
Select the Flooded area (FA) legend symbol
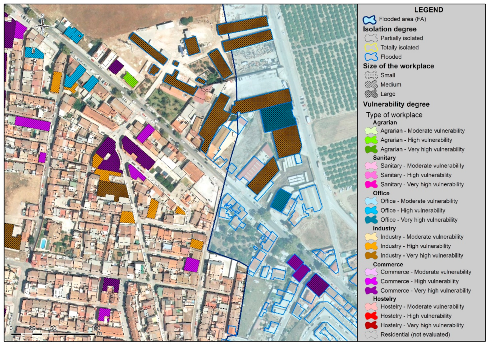(370, 19)
